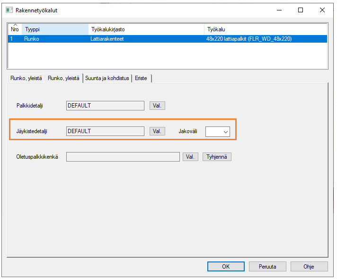Click the Tyhjennä button
Viewport: 337px width, 279px height.
(x=217, y=157)
